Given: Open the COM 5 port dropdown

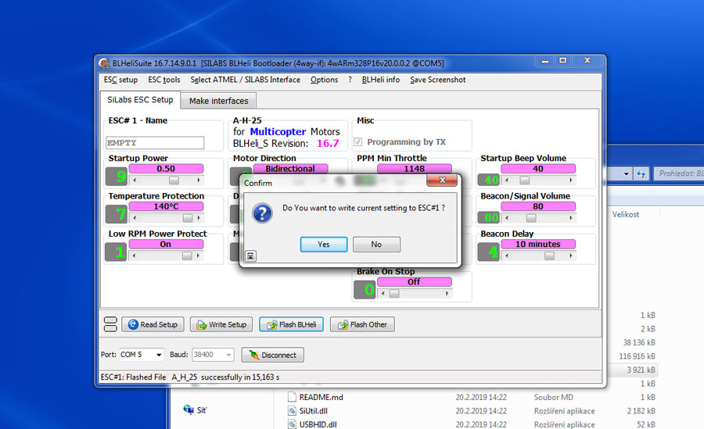Looking at the screenshot, I should [159, 355].
